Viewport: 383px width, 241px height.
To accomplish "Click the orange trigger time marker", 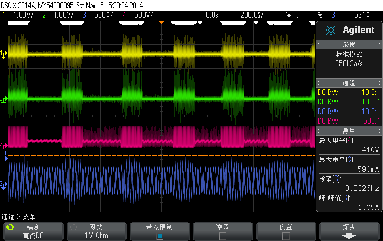I will pyautogui.click(x=161, y=23).
